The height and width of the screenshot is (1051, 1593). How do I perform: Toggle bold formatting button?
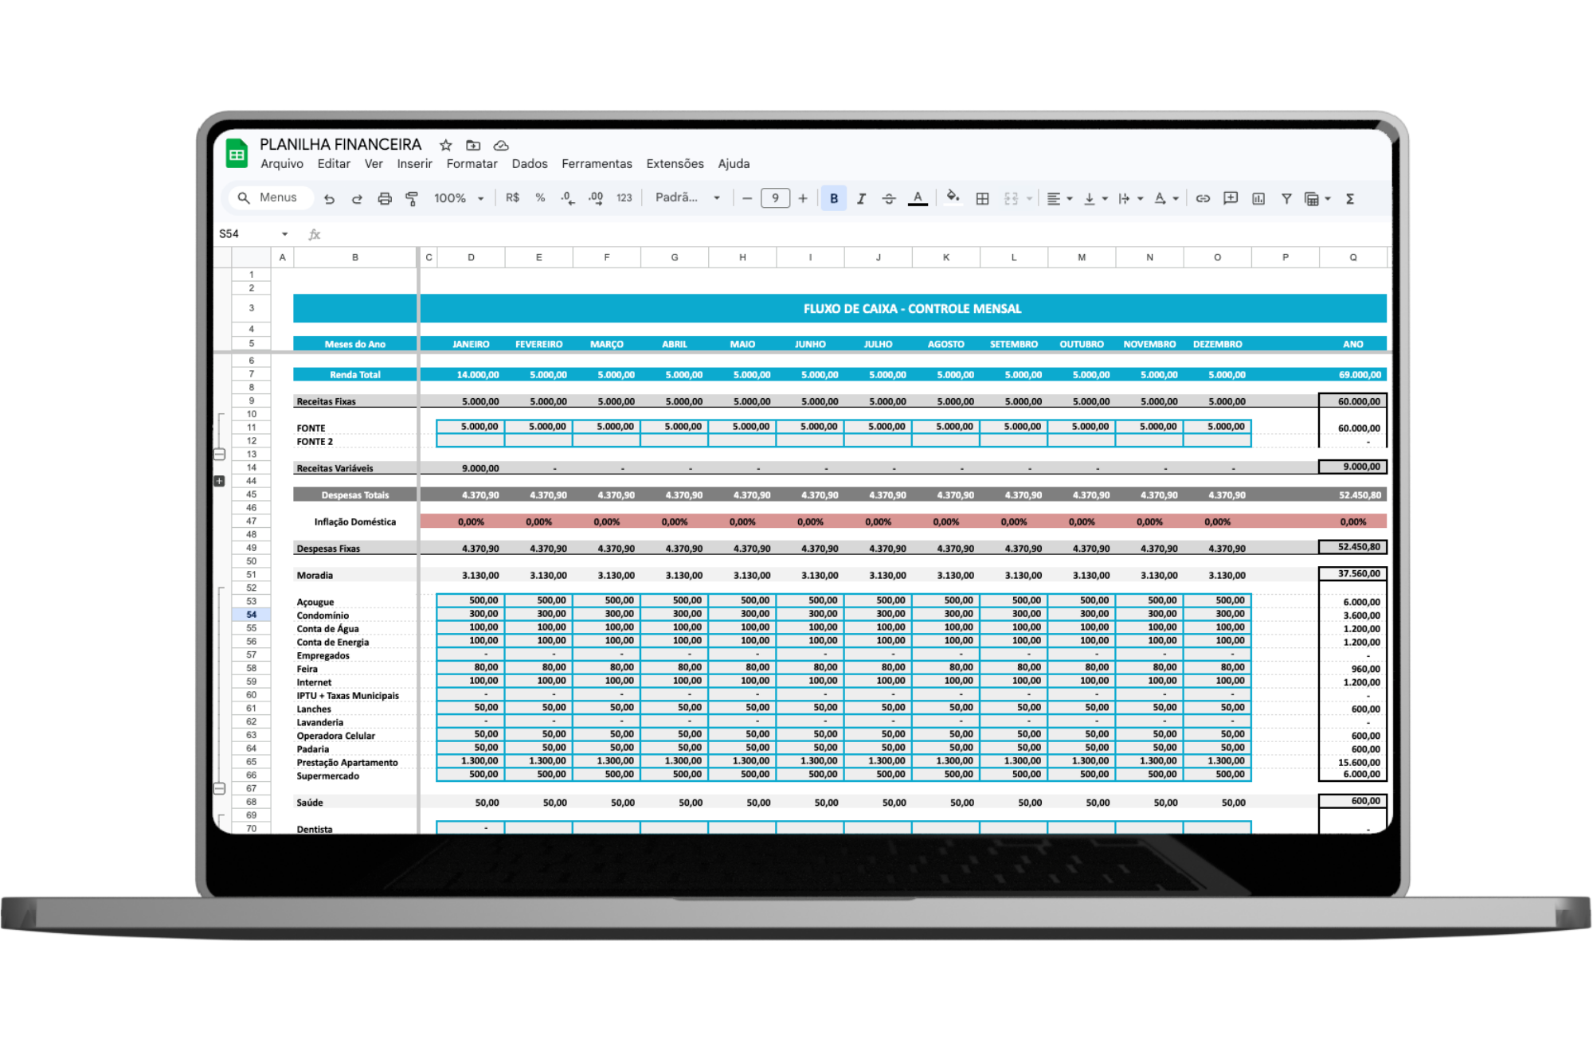point(834,199)
